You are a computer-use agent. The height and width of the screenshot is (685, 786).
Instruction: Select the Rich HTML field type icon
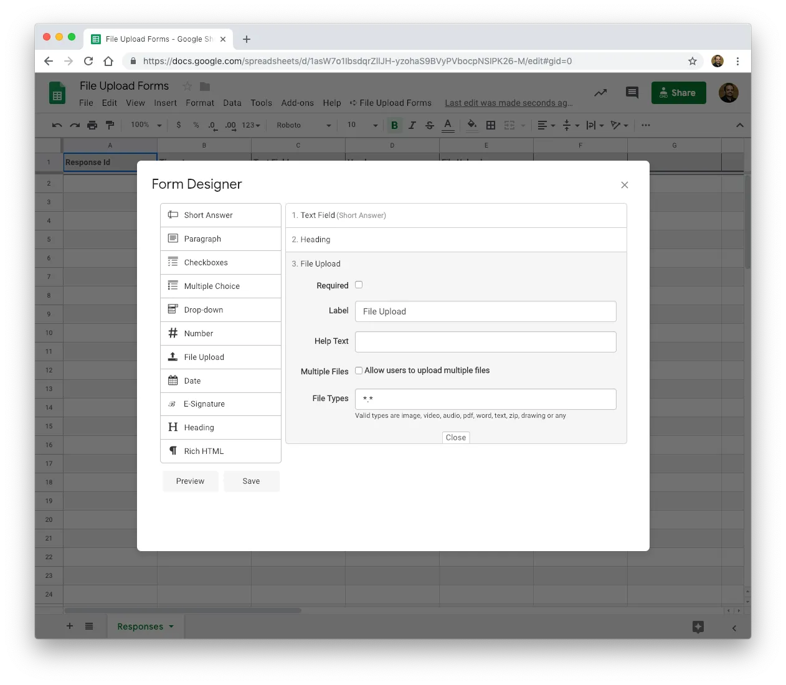click(173, 451)
